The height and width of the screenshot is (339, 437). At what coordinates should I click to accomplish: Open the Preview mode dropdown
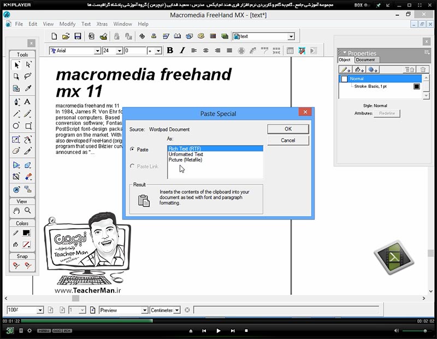pos(144,310)
